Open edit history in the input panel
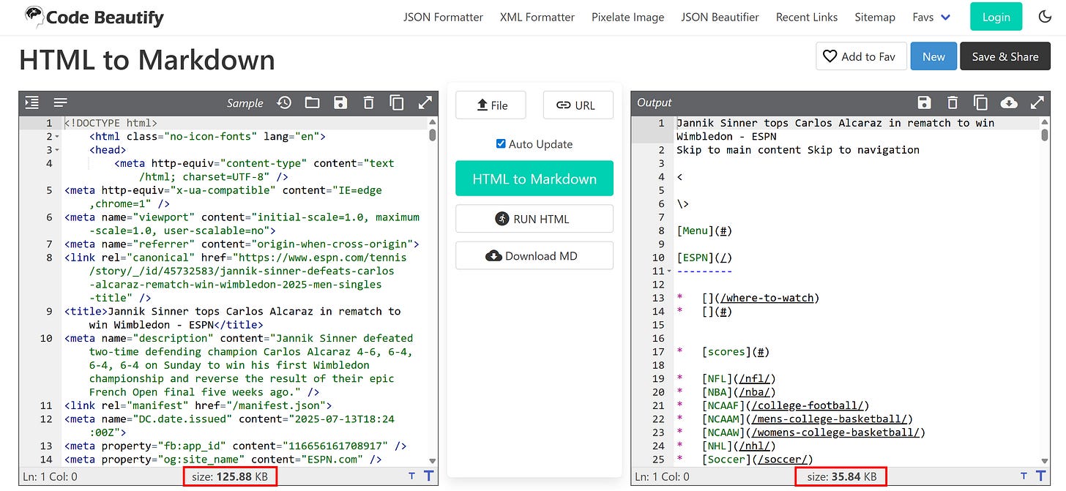The width and height of the screenshot is (1066, 491). tap(284, 102)
